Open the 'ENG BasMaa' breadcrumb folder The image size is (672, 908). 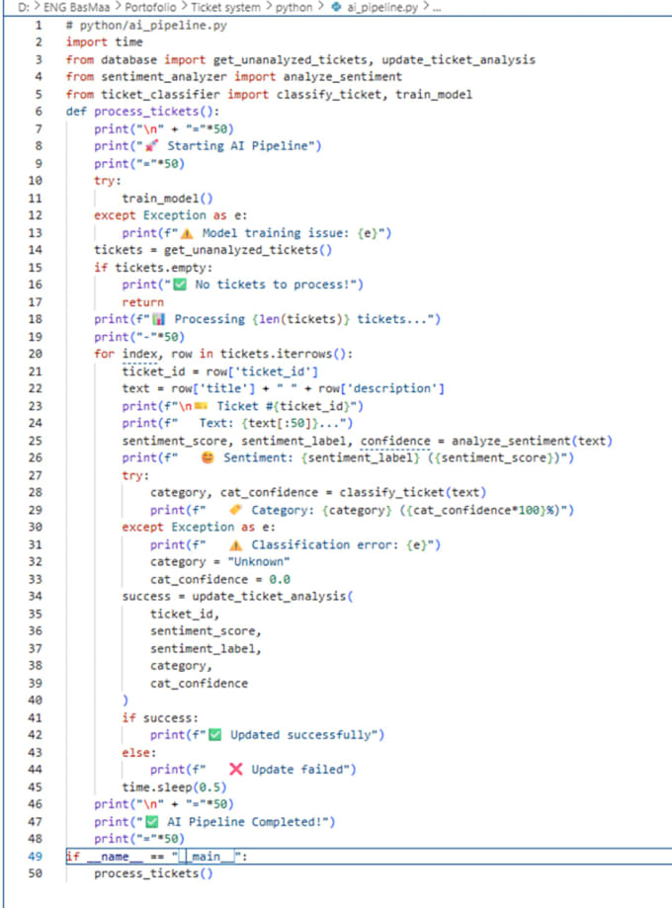click(76, 8)
